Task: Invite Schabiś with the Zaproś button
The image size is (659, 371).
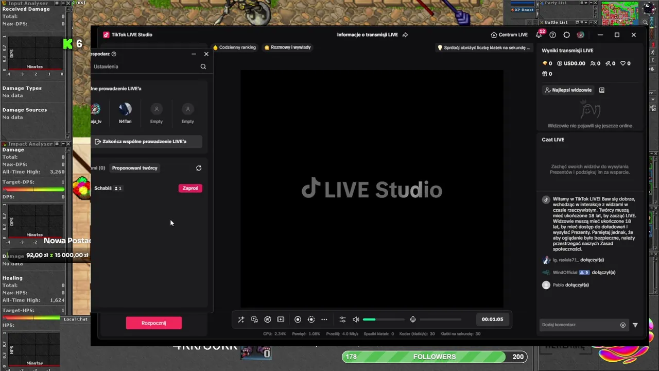Action: [x=190, y=188]
